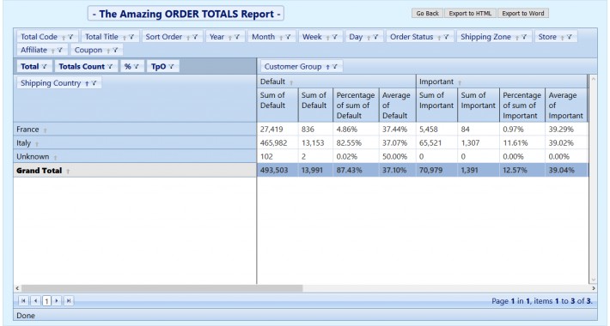
Task: Click the Percentage of sum of Default header
Action: point(356,106)
